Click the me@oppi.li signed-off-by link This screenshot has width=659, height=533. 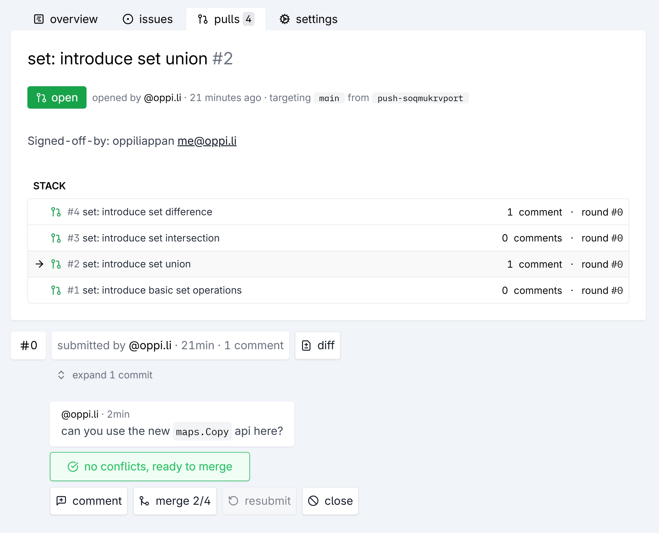click(207, 141)
